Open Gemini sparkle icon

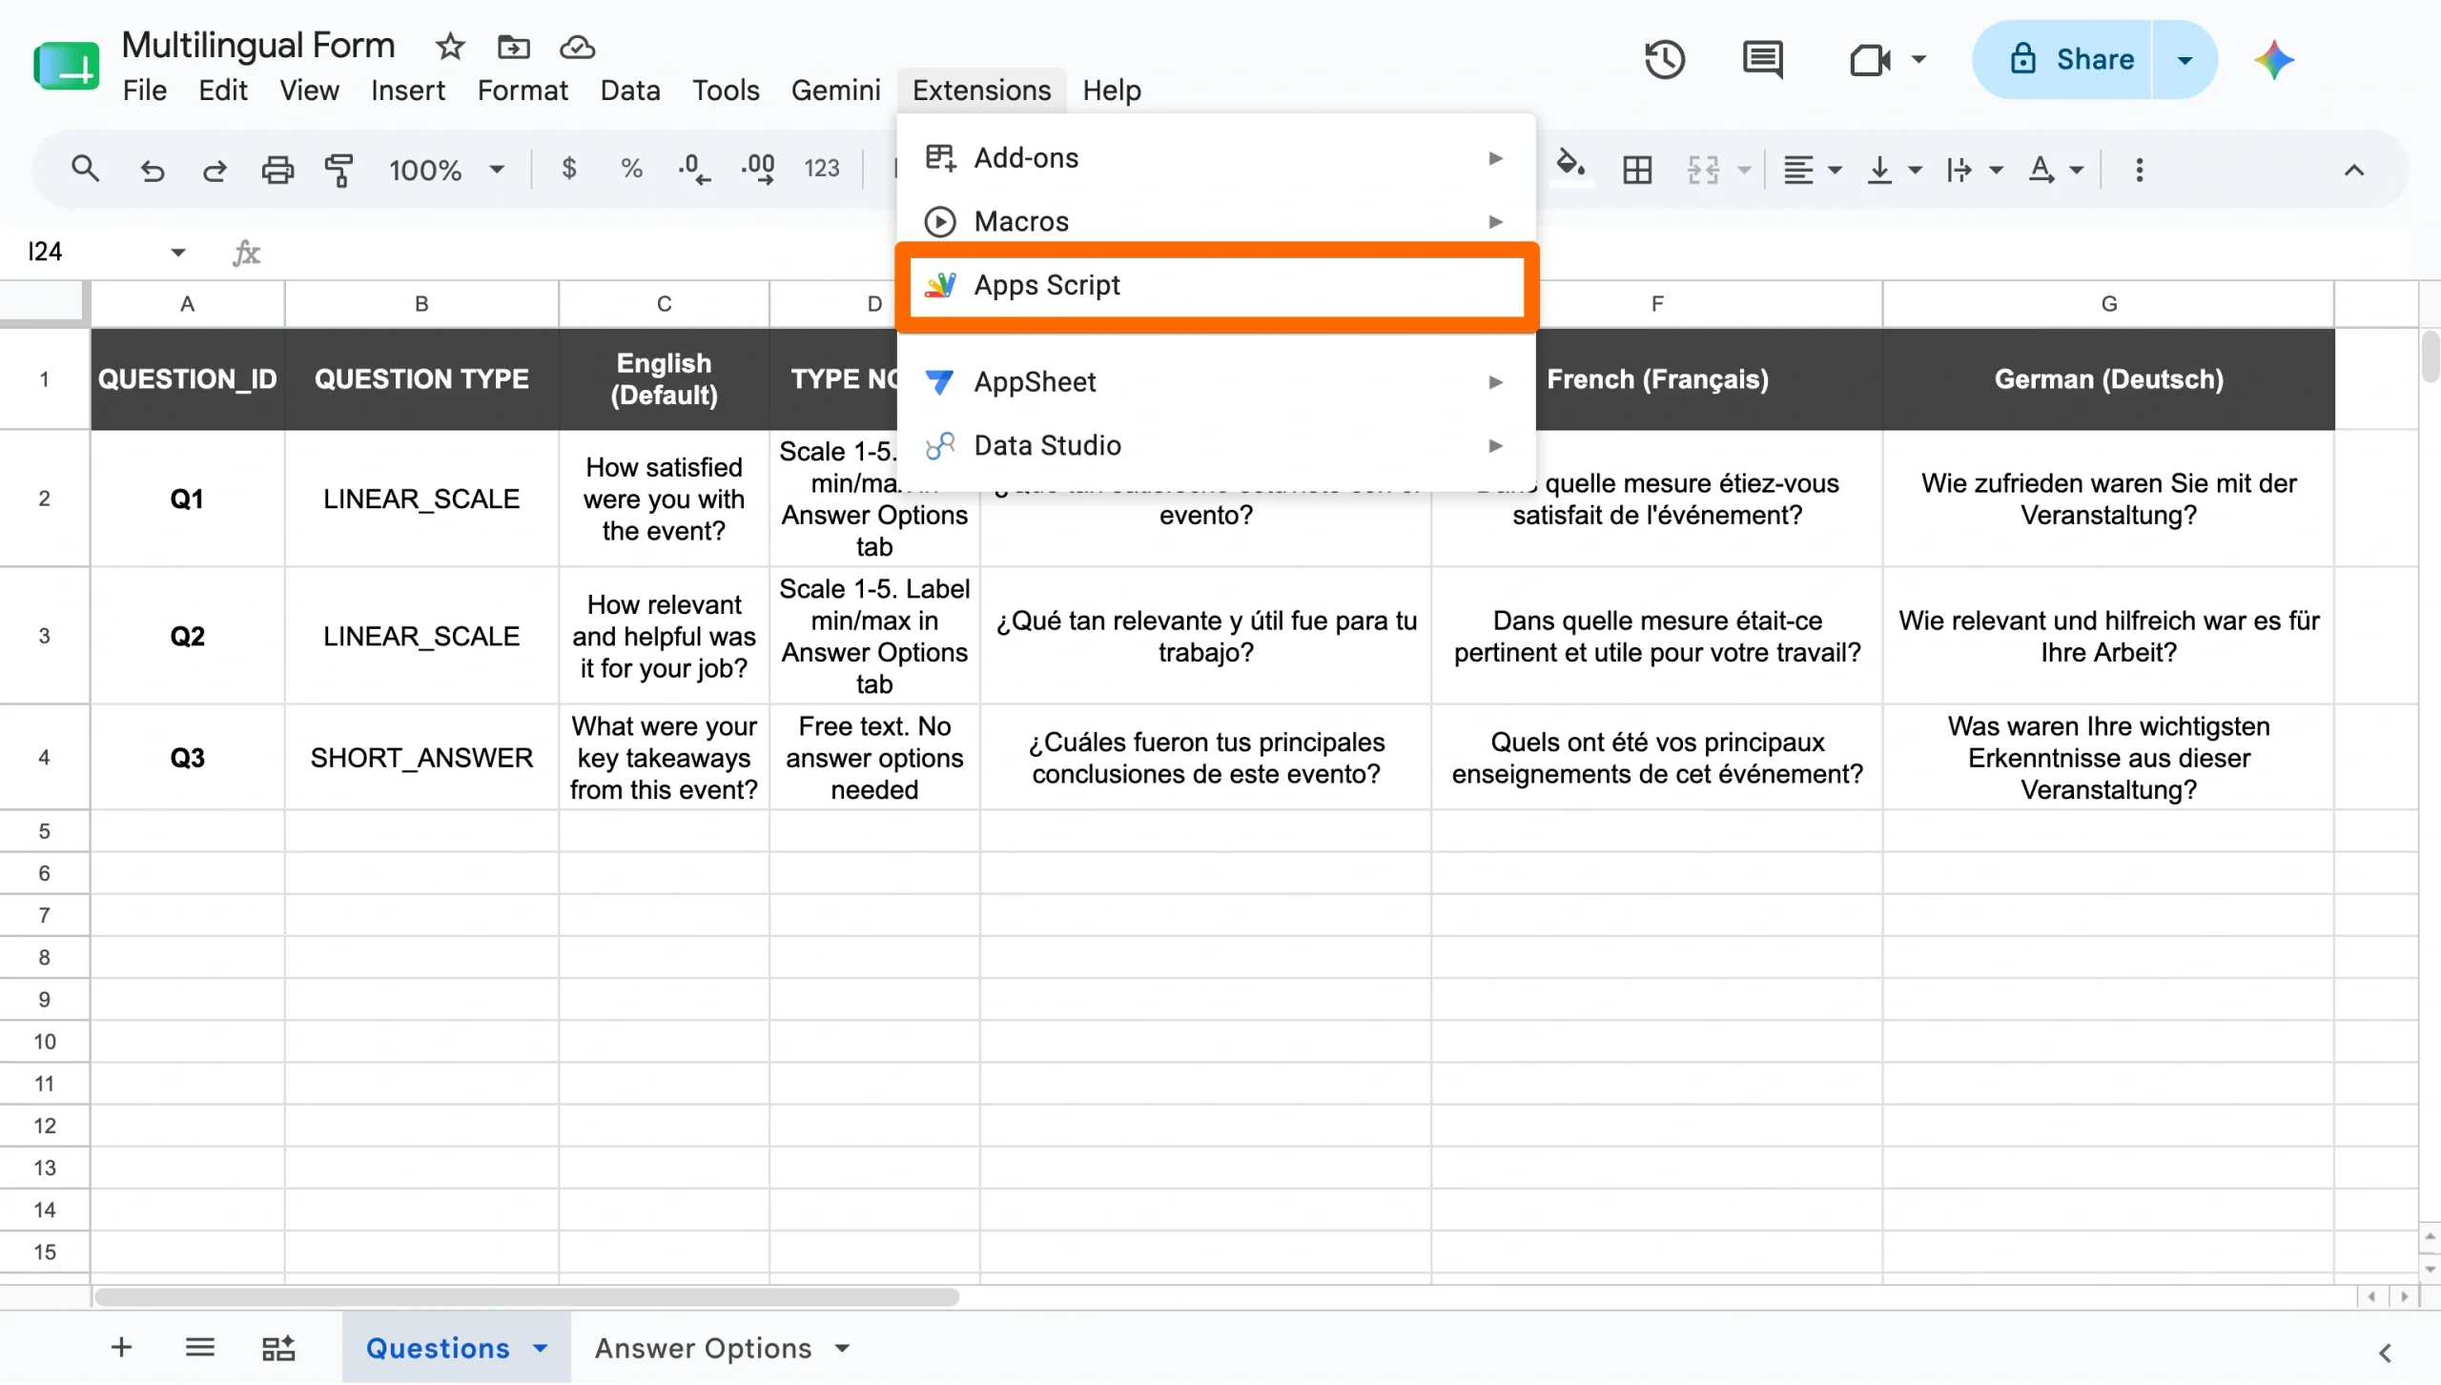tap(2274, 60)
